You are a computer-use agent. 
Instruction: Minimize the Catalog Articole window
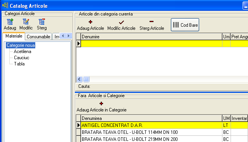245,6
